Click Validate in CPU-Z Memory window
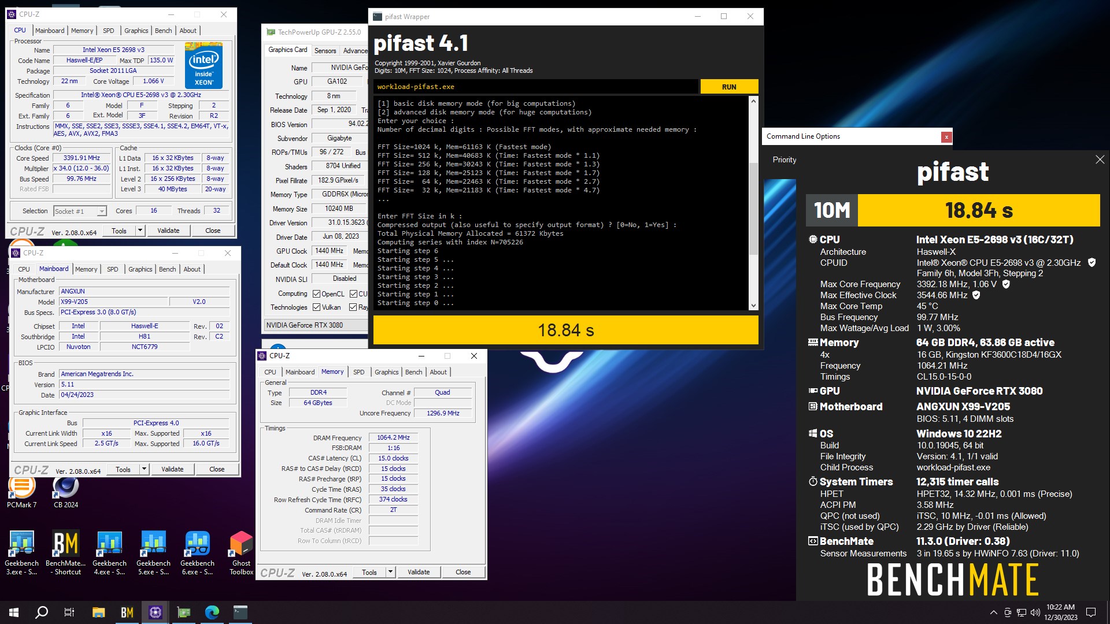 click(419, 572)
